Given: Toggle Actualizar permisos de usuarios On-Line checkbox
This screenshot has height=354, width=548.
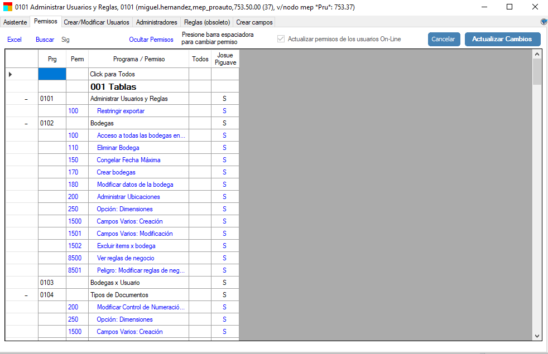Looking at the screenshot, I should tap(281, 39).
